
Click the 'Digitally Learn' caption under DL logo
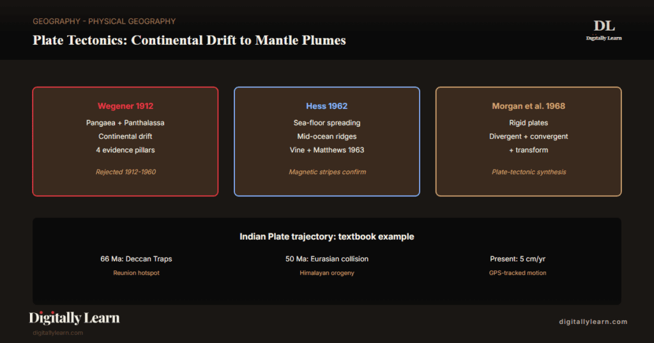point(604,38)
